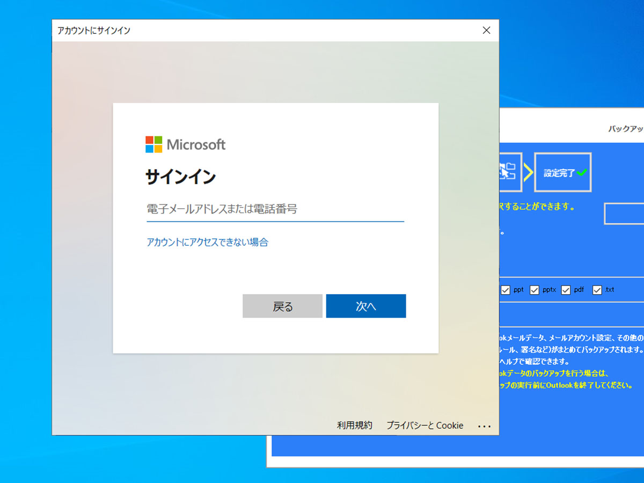This screenshot has width=644, height=483.
Task: Toggle the .ppt file type checkbox
Action: [506, 290]
